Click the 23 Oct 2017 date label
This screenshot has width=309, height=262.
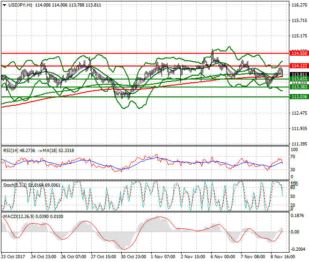point(14,257)
